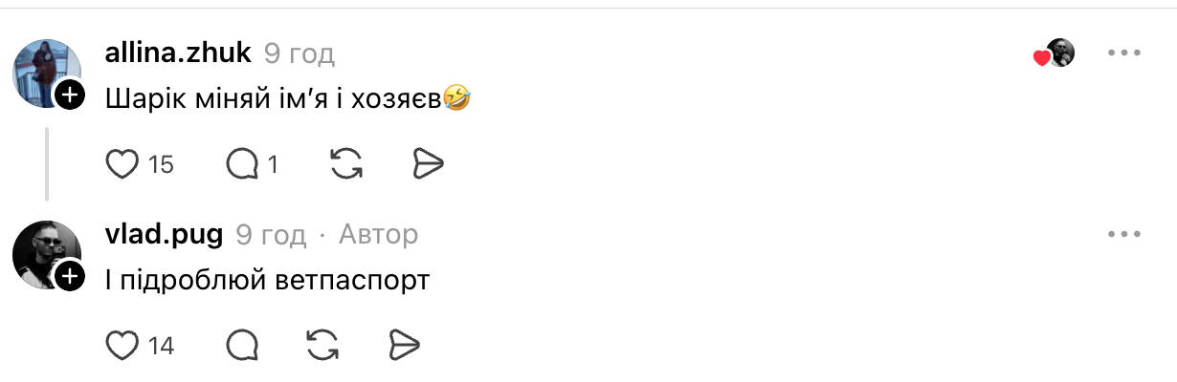Like allina.zhuk's comment with heart icon
1177x382 pixels.
tap(122, 164)
